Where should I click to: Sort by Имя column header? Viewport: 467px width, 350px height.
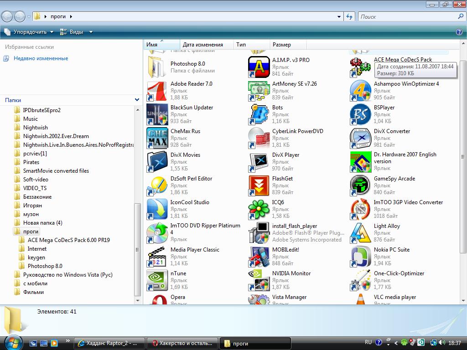click(x=162, y=45)
